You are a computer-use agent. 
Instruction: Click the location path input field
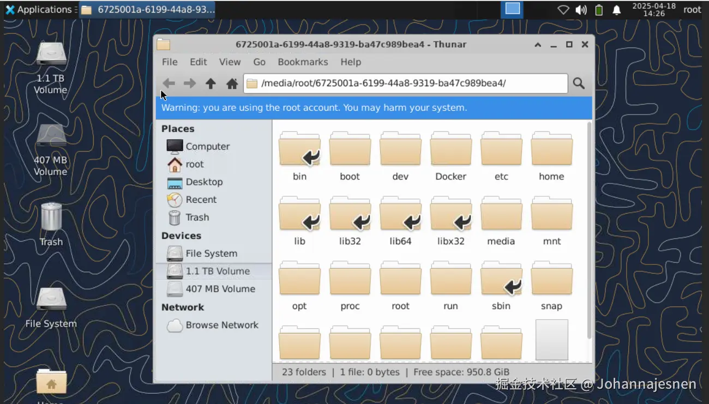click(x=405, y=83)
